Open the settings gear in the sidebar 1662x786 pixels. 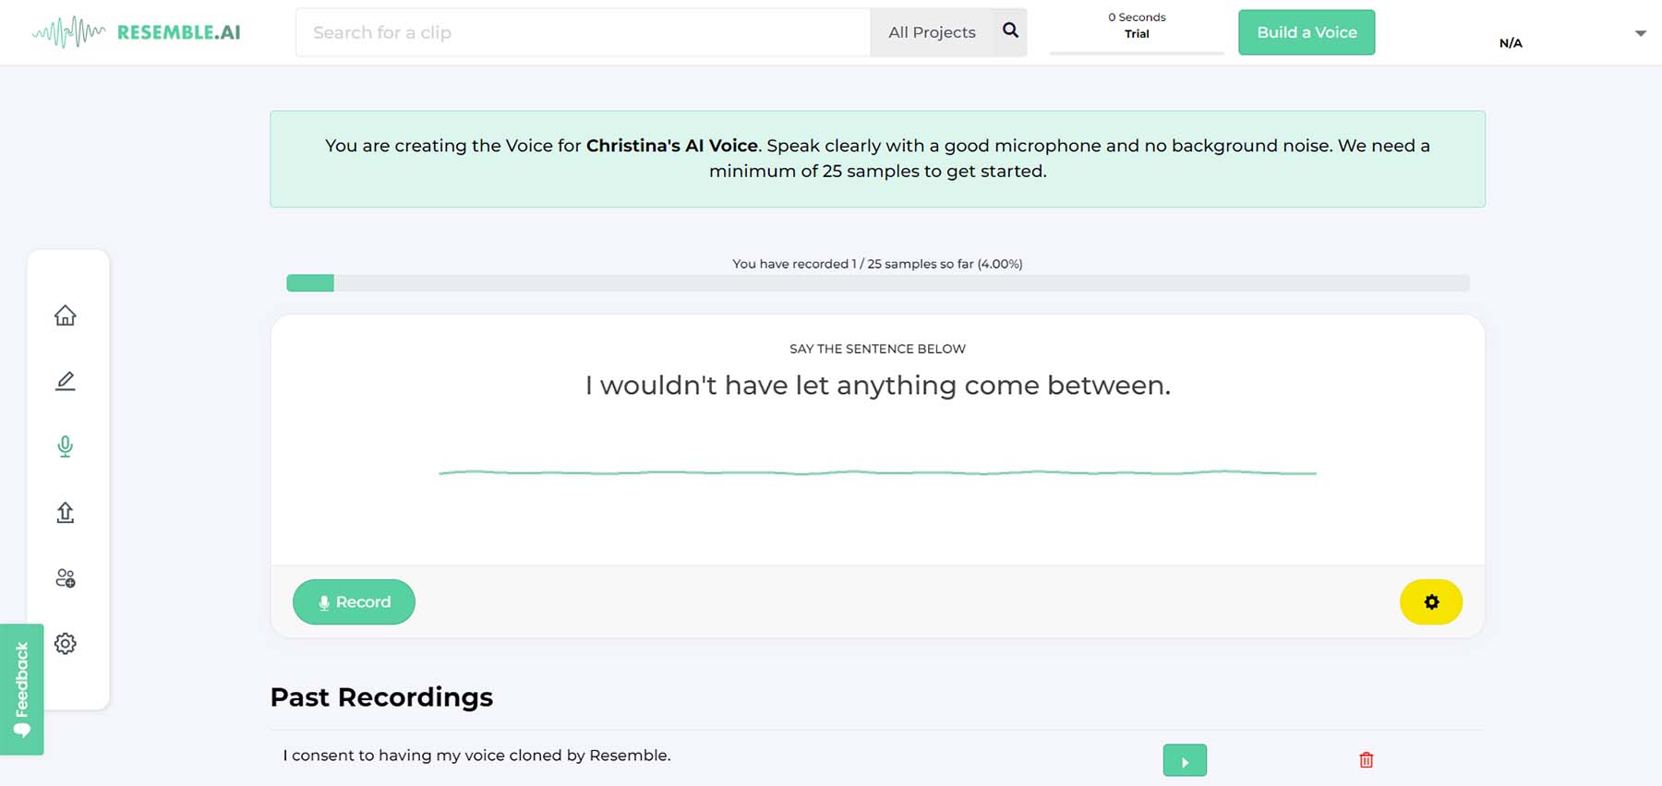(65, 644)
